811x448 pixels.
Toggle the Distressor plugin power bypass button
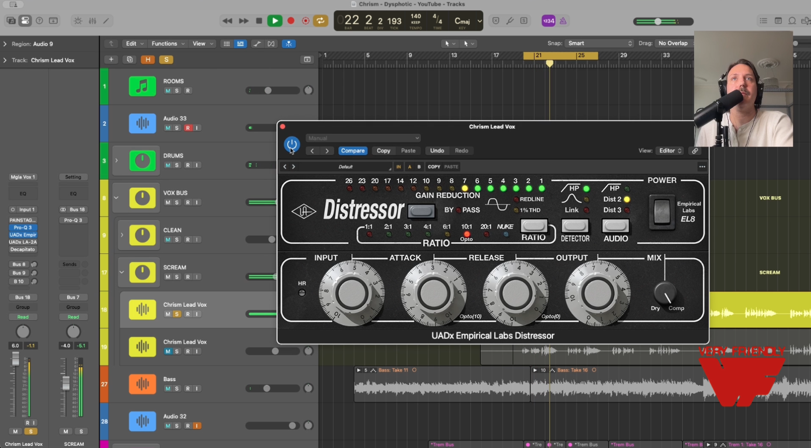[x=292, y=144]
